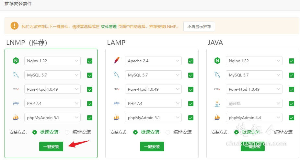The width and height of the screenshot is (300, 161).
Task: Select 极速安装 radio option in LAMP panel
Action: [136, 132]
